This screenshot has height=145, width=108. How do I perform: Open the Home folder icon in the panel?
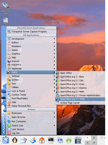(42, 140)
